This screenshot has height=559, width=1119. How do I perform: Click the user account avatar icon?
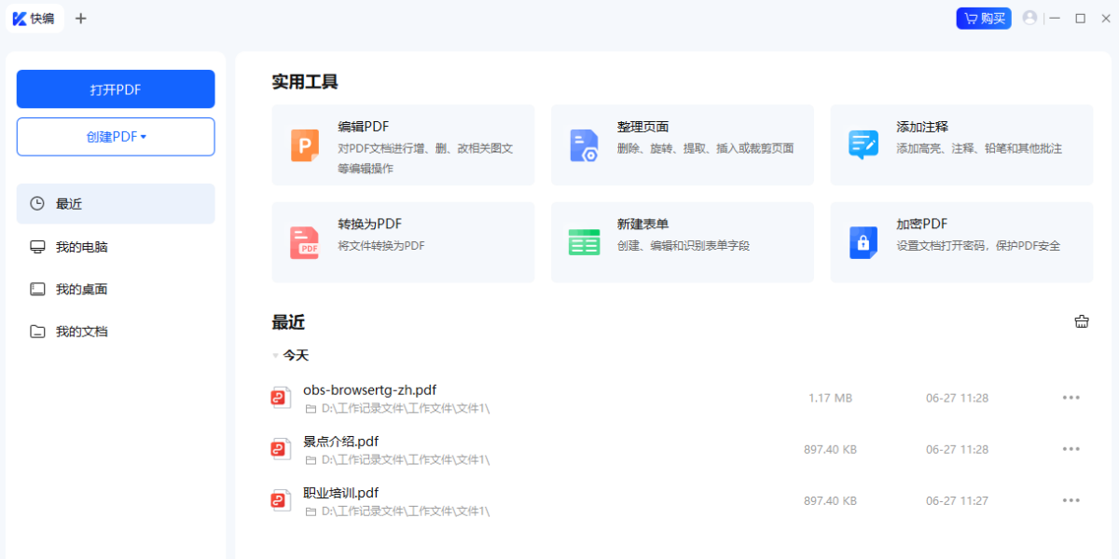[x=1029, y=18]
